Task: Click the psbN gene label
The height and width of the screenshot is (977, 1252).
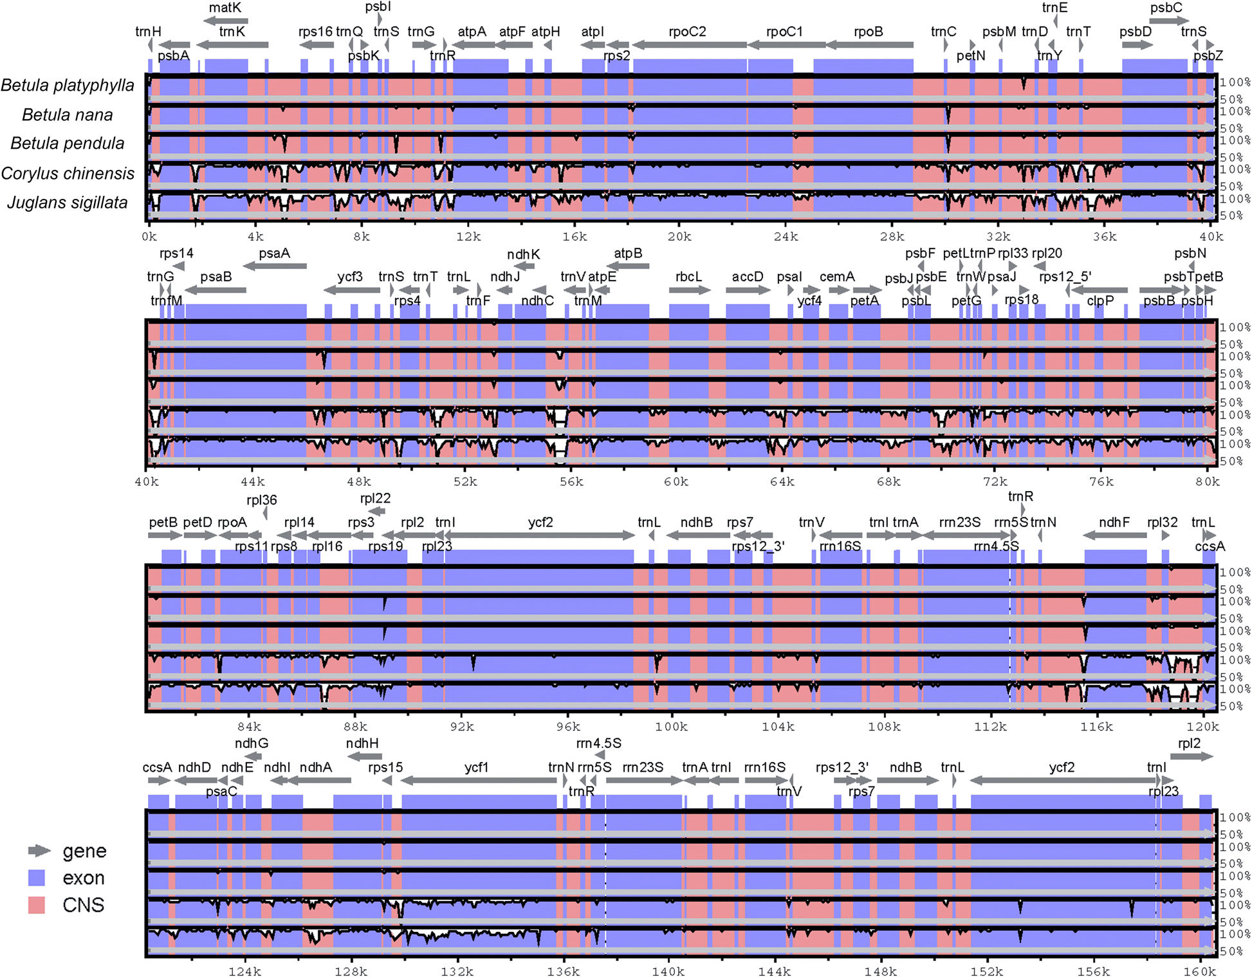Action: tap(1190, 253)
